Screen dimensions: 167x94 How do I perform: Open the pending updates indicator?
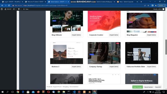click(15, 9)
